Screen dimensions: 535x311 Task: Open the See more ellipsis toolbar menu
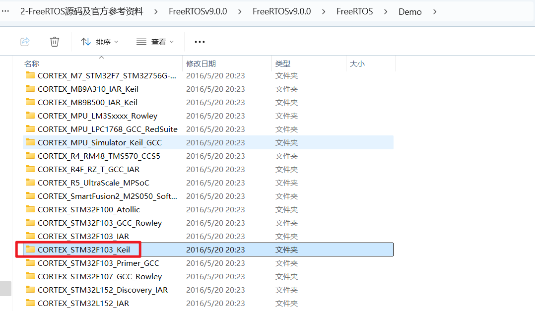tap(200, 42)
